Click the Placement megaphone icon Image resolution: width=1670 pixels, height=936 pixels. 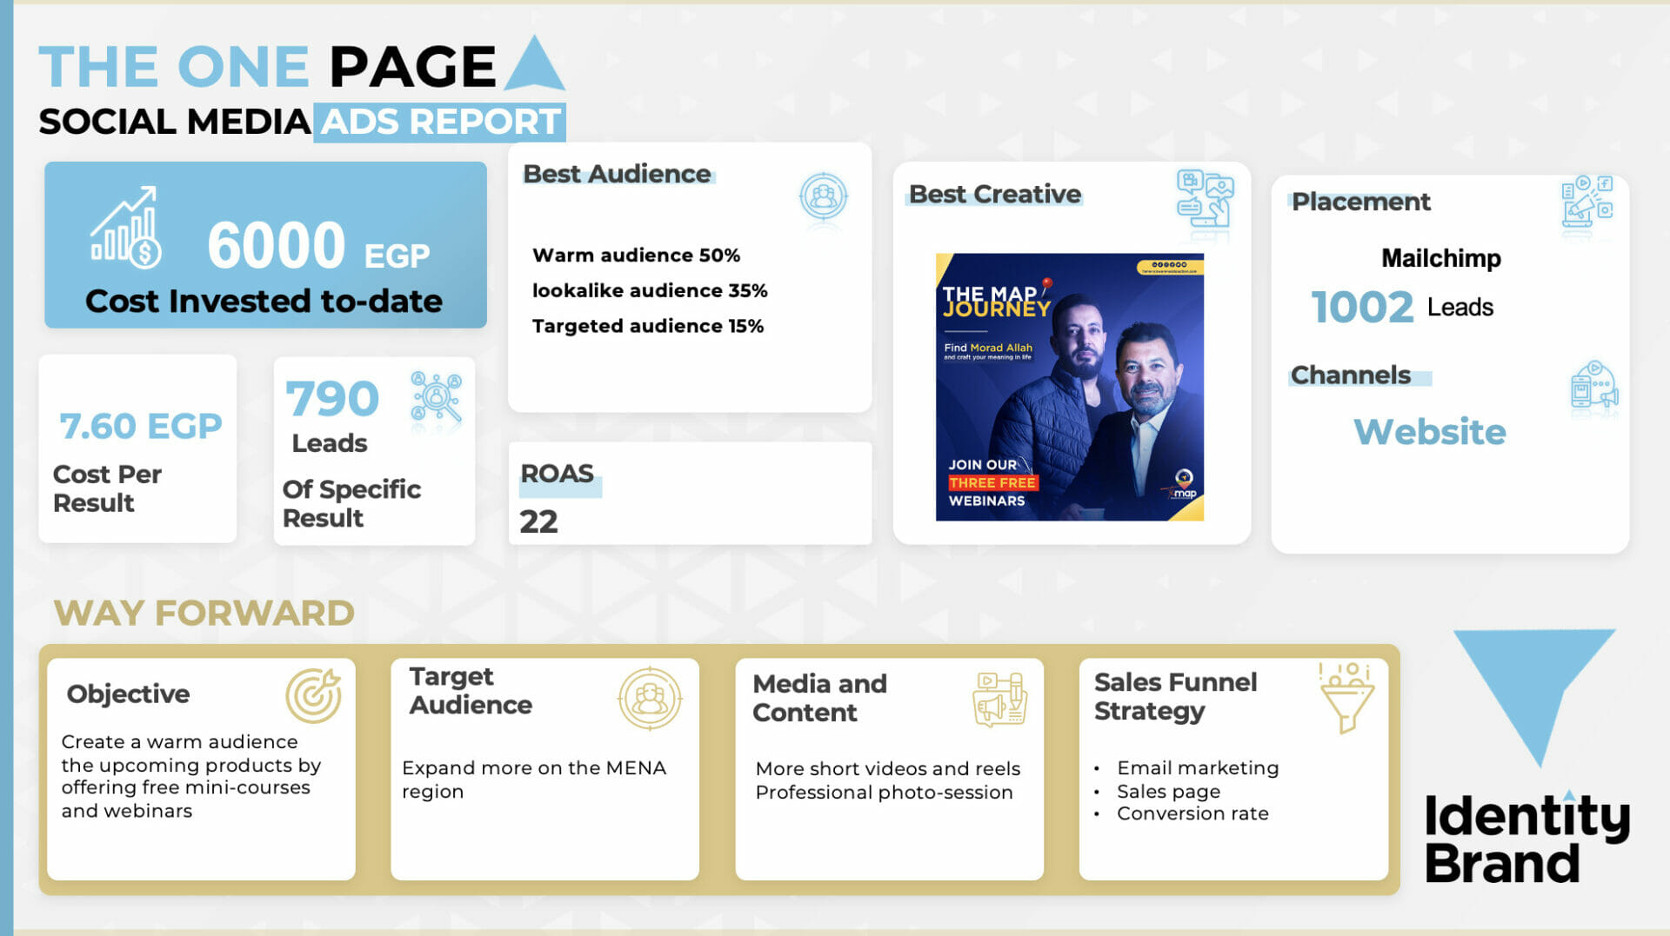point(1586,202)
